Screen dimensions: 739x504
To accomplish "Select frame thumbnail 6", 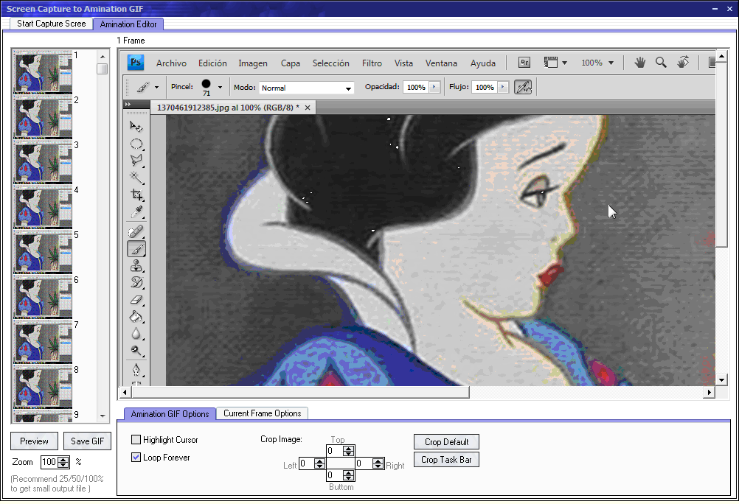I will pos(43,297).
